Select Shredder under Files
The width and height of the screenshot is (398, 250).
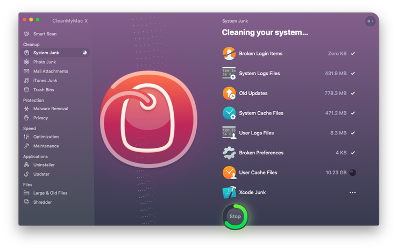pos(42,202)
